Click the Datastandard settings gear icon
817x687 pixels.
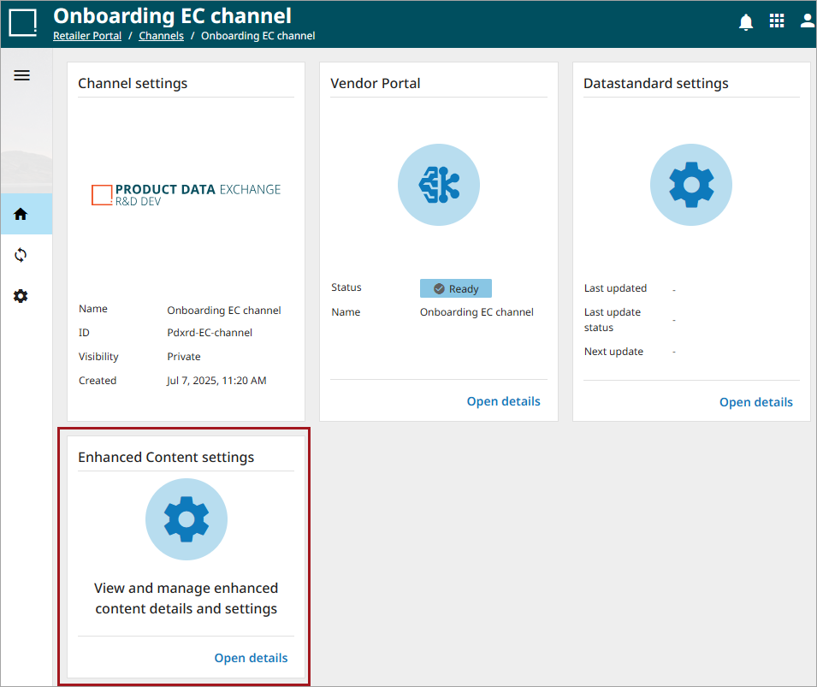[691, 185]
